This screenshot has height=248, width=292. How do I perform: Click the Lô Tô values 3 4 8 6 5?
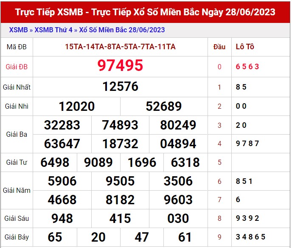tap(250, 237)
